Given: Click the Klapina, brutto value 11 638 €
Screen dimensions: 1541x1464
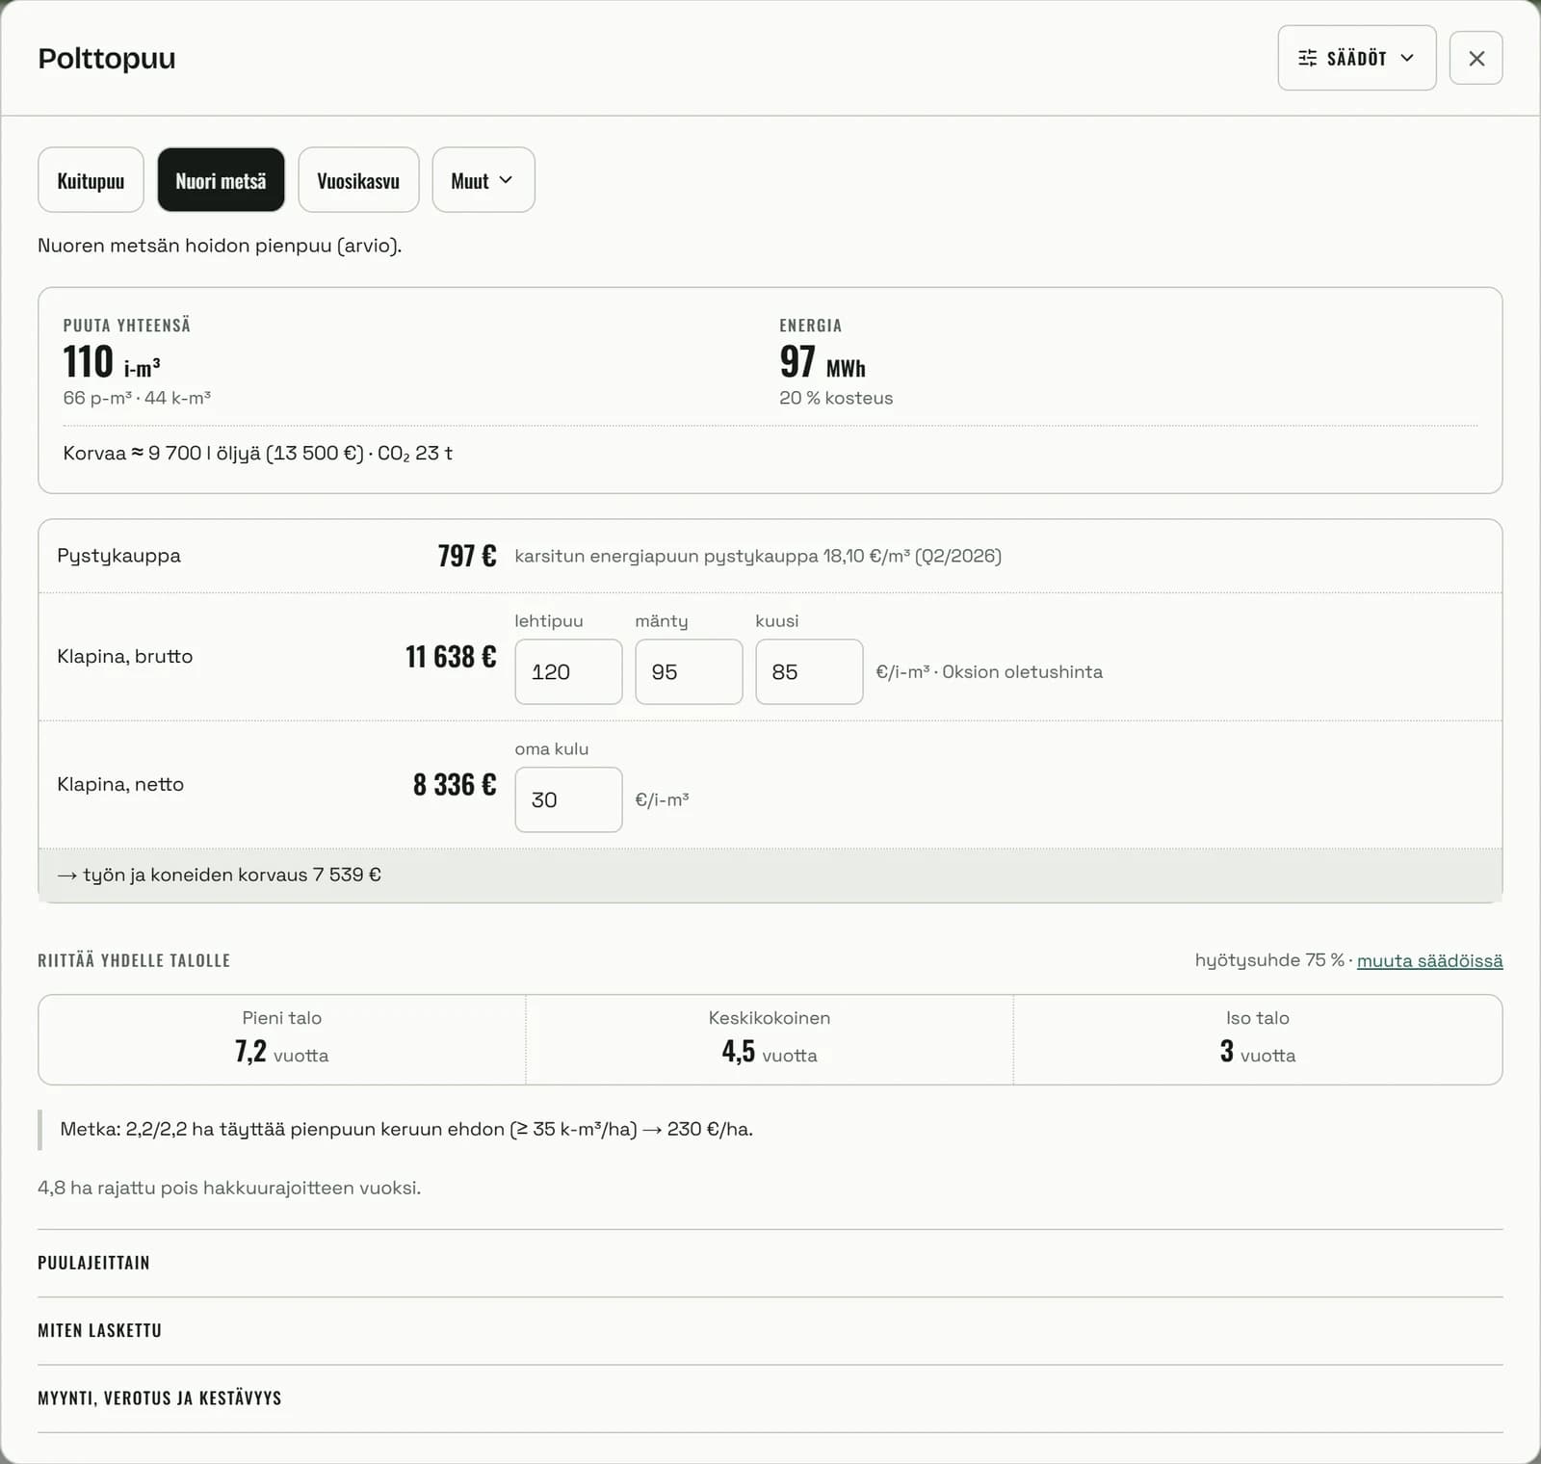Looking at the screenshot, I should [x=451, y=657].
